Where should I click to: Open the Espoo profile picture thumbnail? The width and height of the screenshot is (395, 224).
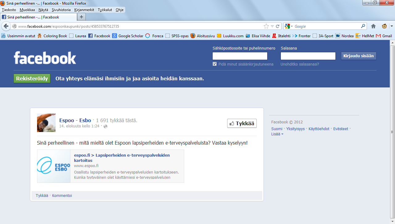point(46,123)
